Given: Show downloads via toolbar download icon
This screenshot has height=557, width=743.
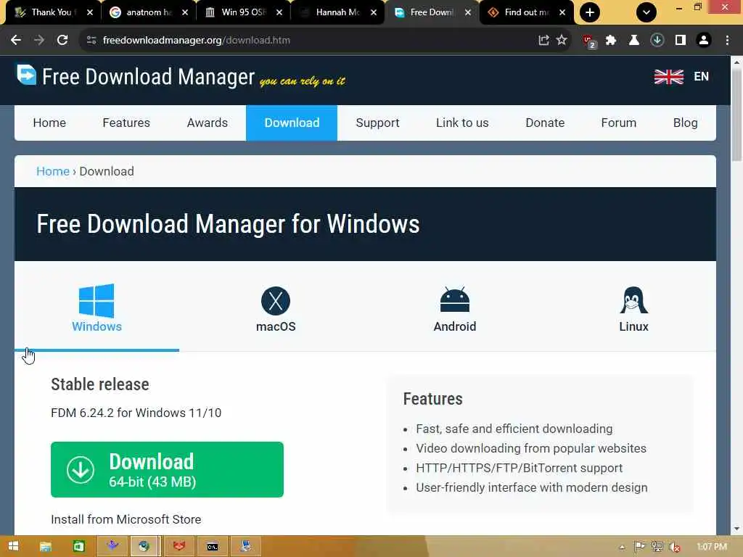Looking at the screenshot, I should [x=657, y=41].
